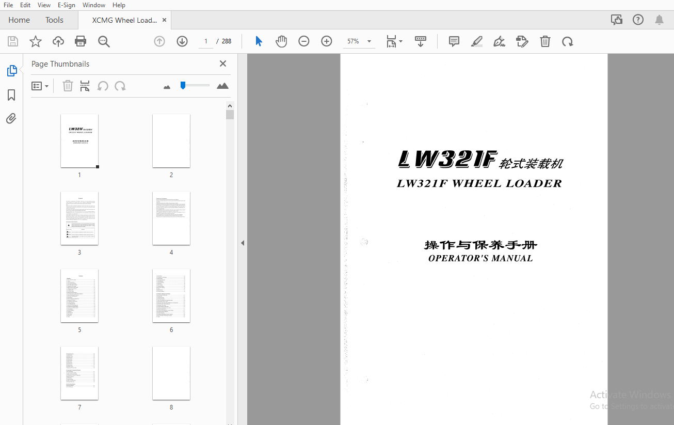The width and height of the screenshot is (674, 425).
Task: Click the Save file icon
Action: click(x=13, y=42)
